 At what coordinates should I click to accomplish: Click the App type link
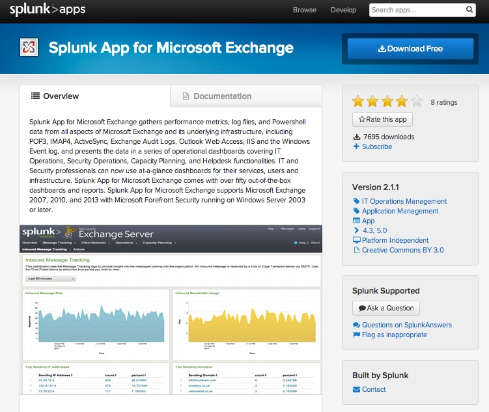368,221
